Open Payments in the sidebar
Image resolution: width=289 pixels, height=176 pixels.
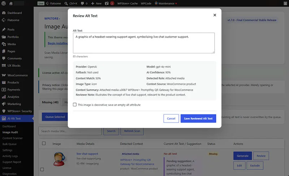coord(17,90)
